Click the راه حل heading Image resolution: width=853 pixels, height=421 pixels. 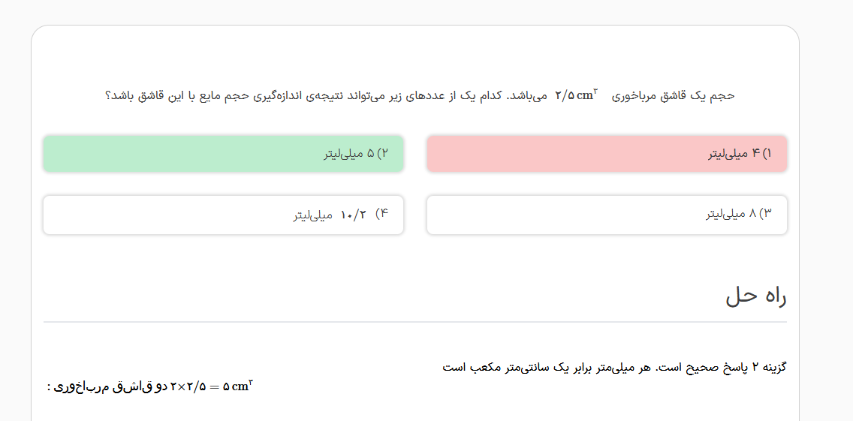click(x=755, y=296)
